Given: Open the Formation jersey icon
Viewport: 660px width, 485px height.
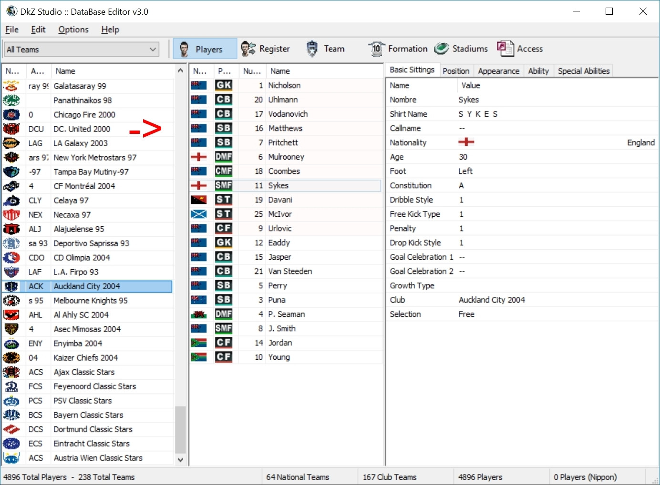Looking at the screenshot, I should [376, 49].
